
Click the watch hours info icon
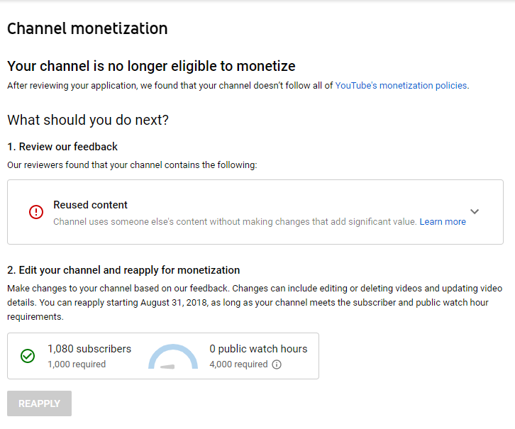click(277, 364)
